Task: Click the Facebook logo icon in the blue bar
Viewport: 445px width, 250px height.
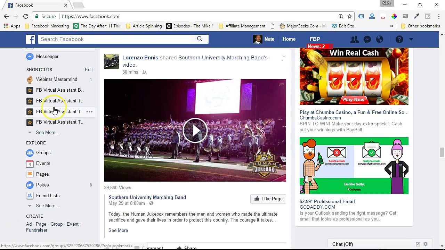Action: click(31, 39)
